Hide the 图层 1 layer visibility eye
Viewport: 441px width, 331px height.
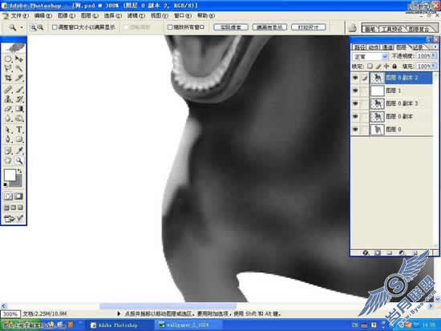(355, 91)
